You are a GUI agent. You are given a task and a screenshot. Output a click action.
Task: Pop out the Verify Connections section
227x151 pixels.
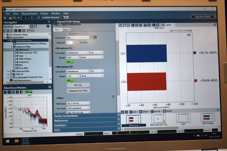coord(119,115)
